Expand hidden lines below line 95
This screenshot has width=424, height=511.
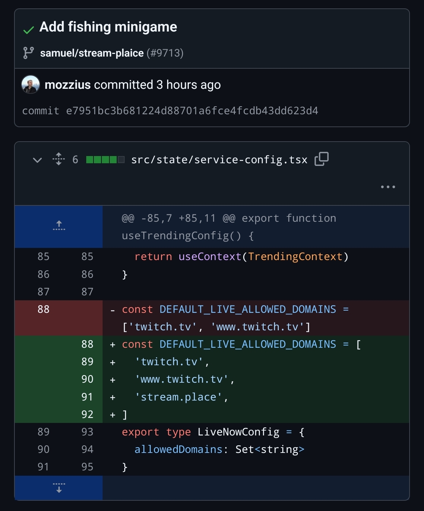59,488
